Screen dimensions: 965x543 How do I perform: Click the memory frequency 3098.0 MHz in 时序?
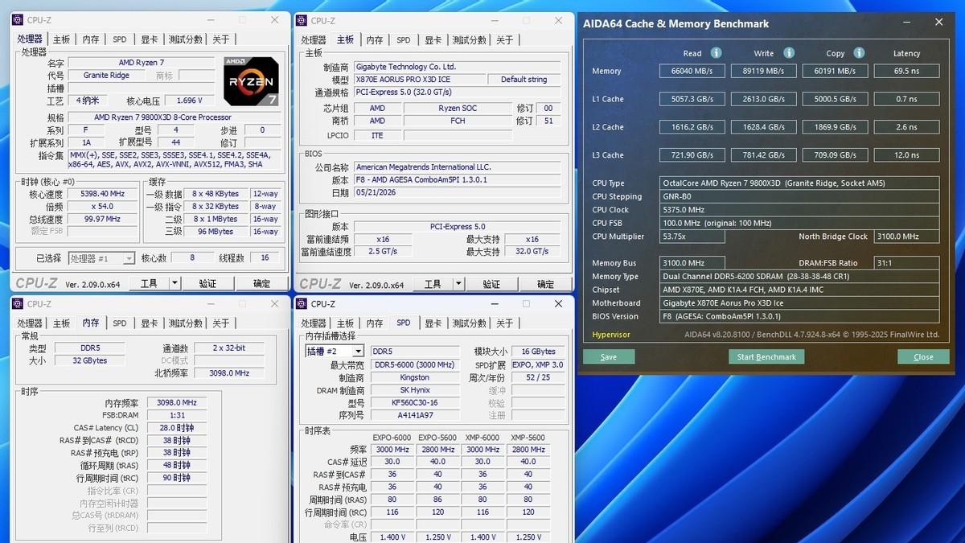pyautogui.click(x=177, y=402)
